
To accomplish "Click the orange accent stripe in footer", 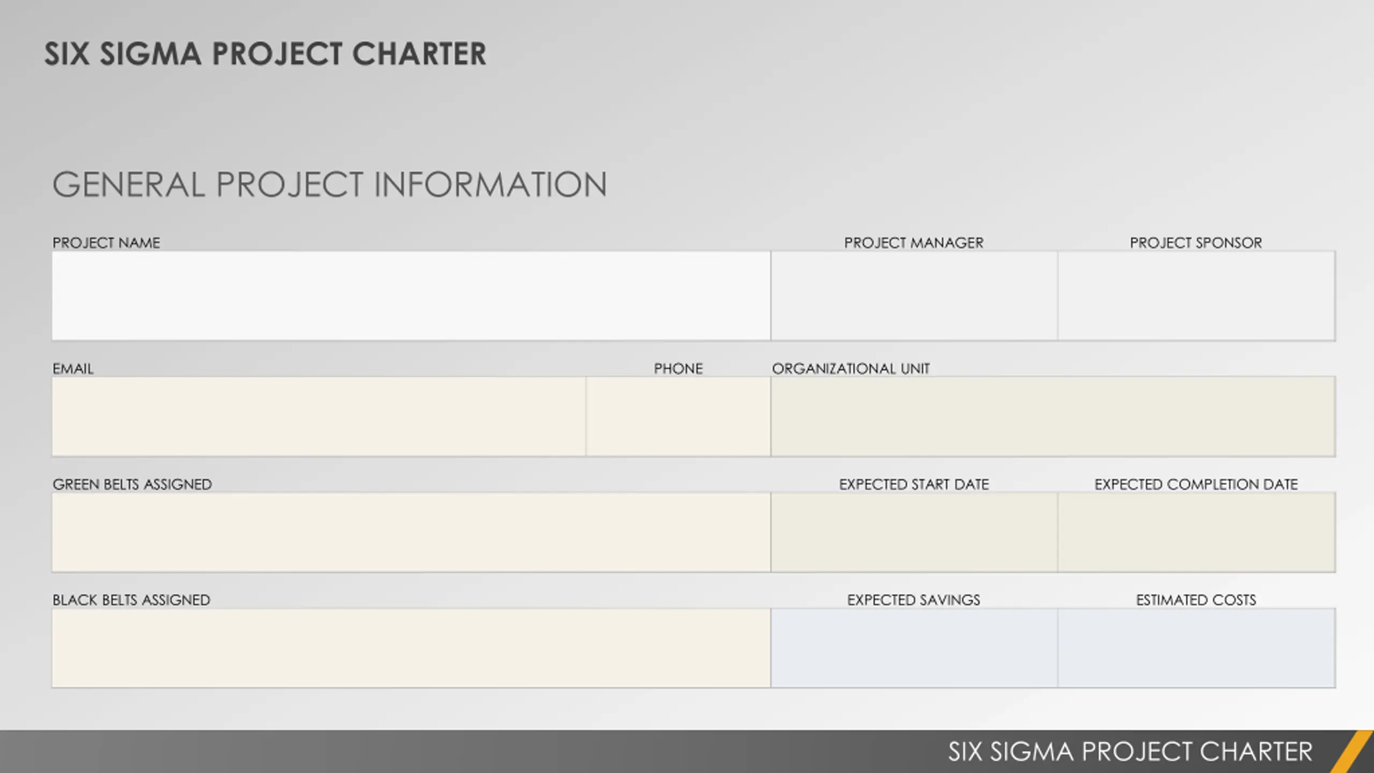I will pos(1351,752).
